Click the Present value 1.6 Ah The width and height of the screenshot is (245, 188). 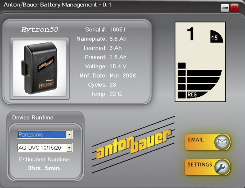[118, 57]
